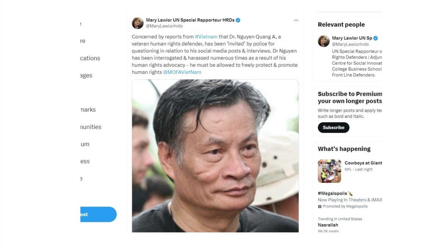Go to Notifications in the left sidebar
The image size is (441, 248).
[90, 58]
